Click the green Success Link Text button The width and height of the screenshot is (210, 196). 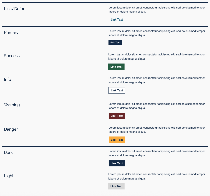click(x=116, y=67)
